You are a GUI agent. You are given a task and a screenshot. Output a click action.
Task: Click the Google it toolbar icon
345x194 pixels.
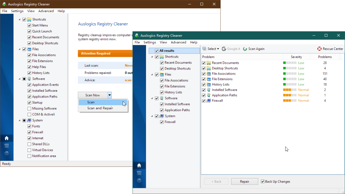224,49
